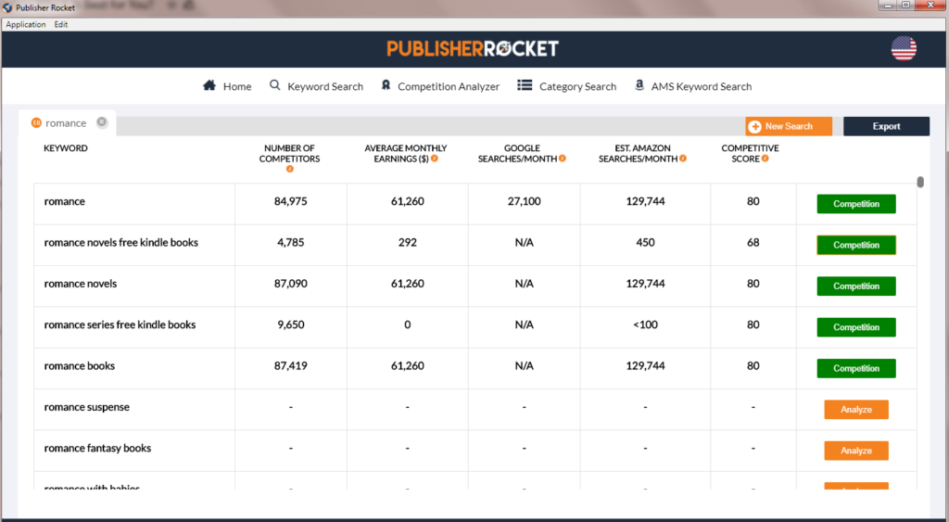Start a New Search
This screenshot has height=522, width=949.
pos(789,126)
